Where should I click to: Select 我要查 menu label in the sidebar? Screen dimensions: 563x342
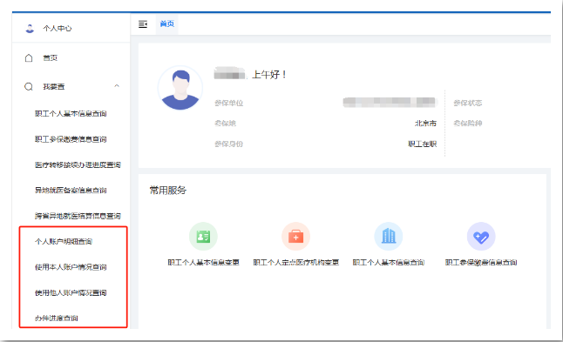pyautogui.click(x=54, y=86)
